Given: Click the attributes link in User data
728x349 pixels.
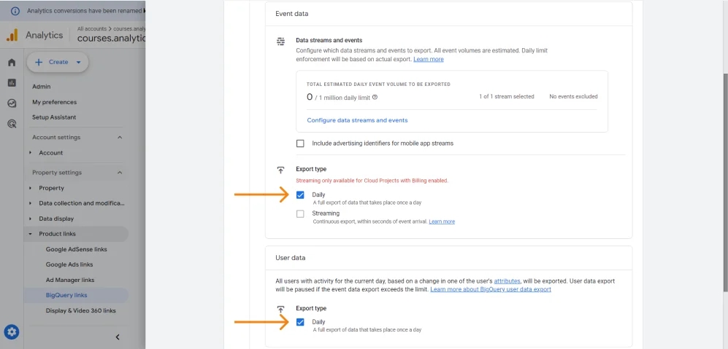Looking at the screenshot, I should point(507,281).
